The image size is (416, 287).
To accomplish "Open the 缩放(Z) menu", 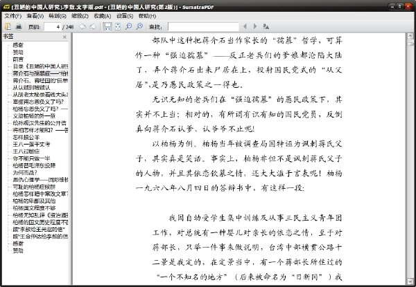I will [80, 16].
